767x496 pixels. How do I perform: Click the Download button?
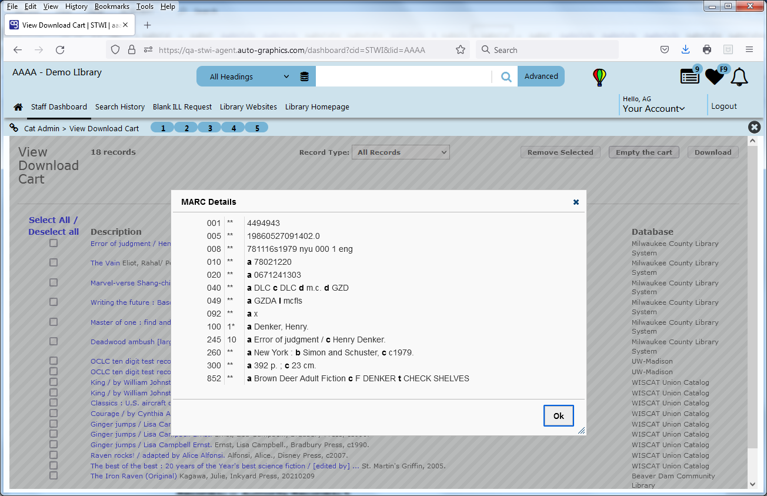point(713,152)
